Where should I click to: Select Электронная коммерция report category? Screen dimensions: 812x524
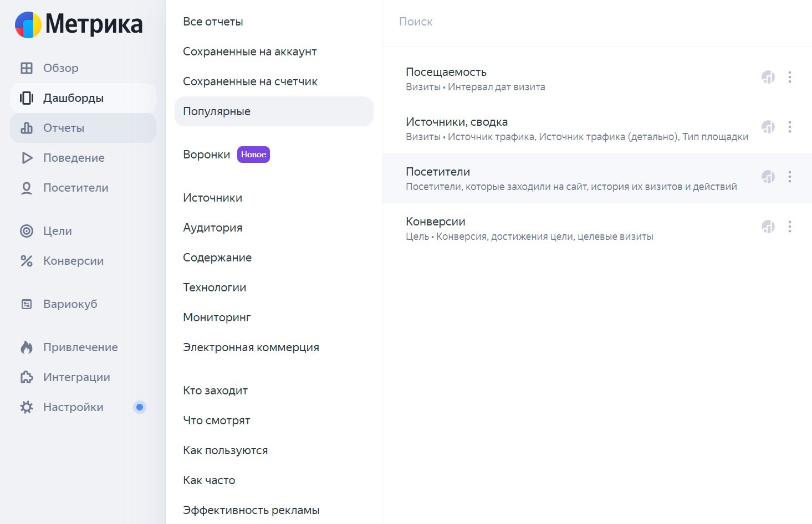pyautogui.click(x=251, y=347)
